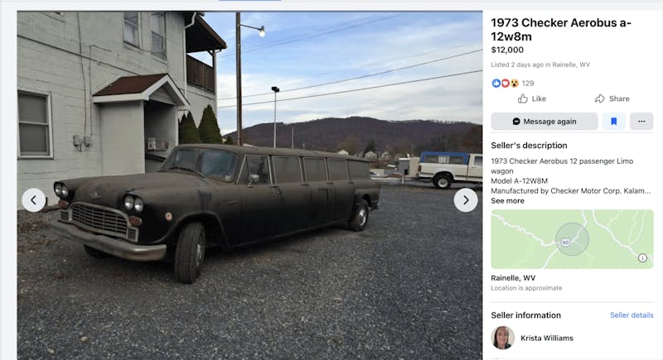Show the previous listing photo
Viewport: 663px width, 360px height.
tap(33, 200)
